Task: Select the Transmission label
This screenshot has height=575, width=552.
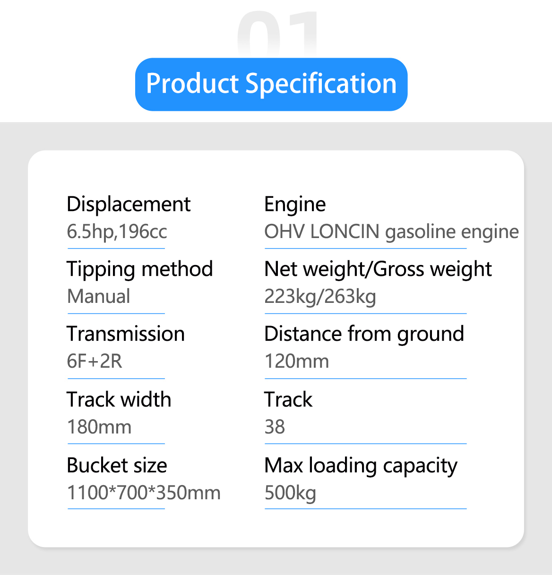Action: pos(126,334)
